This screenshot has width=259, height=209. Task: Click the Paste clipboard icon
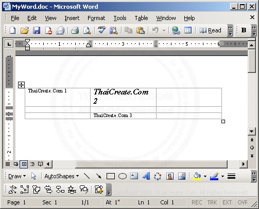point(141,31)
